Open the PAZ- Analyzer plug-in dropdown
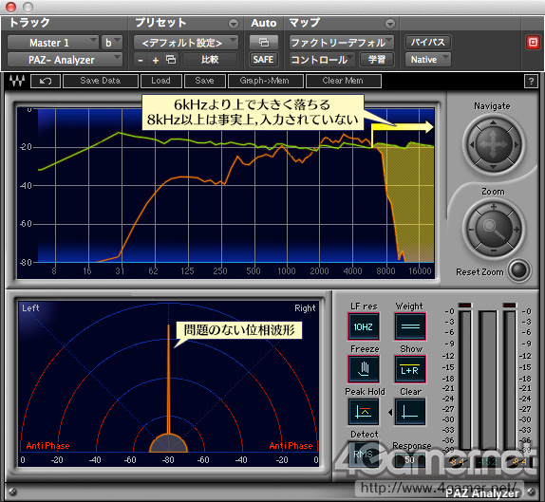The image size is (545, 502). click(x=65, y=60)
